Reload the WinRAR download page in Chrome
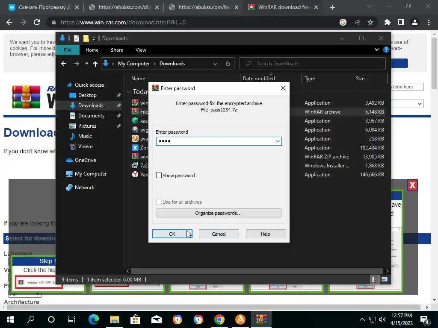 37,22
